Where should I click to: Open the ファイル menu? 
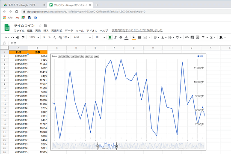coord(19,31)
